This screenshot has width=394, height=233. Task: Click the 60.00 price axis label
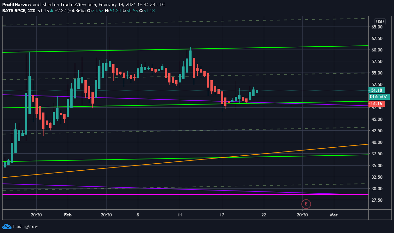point(377,50)
